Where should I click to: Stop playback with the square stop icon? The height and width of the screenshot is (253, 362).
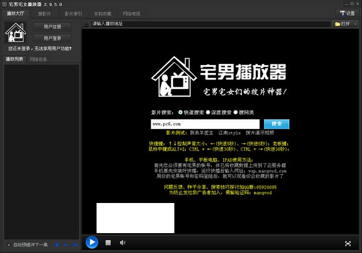pos(108,242)
